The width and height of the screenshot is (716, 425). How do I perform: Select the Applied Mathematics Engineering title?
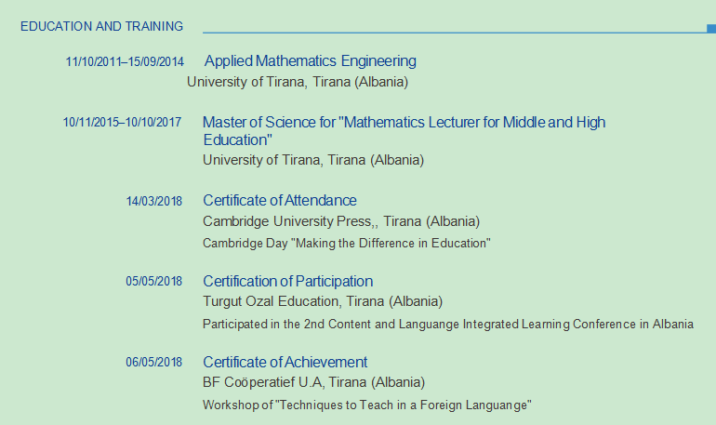tap(310, 61)
